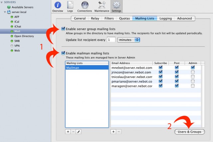Select Open Directory service in sidebar
The height and width of the screenshot is (142, 213).
[x=24, y=36]
